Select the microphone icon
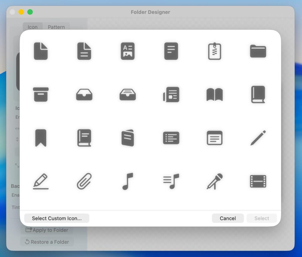302x257 pixels. [214, 181]
